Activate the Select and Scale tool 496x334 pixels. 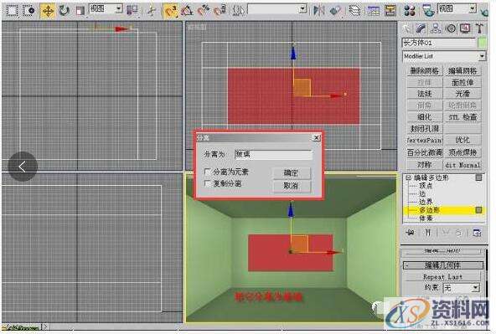(80, 11)
